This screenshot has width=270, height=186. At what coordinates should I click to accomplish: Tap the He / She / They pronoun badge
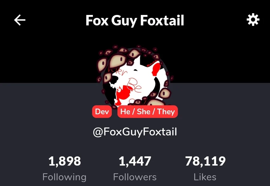click(148, 112)
